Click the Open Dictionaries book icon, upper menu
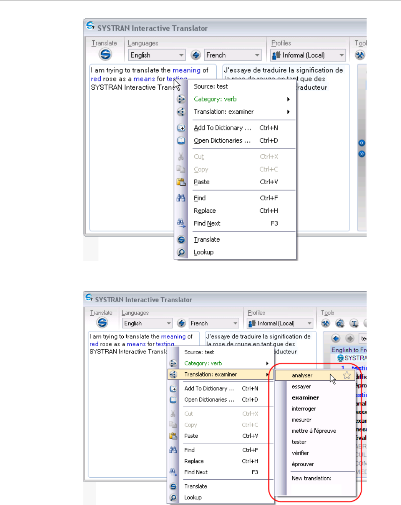The image size is (401, 505). (x=181, y=141)
